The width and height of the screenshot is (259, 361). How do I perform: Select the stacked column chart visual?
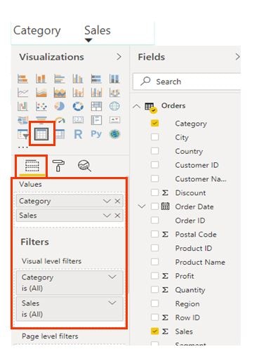click(41, 79)
